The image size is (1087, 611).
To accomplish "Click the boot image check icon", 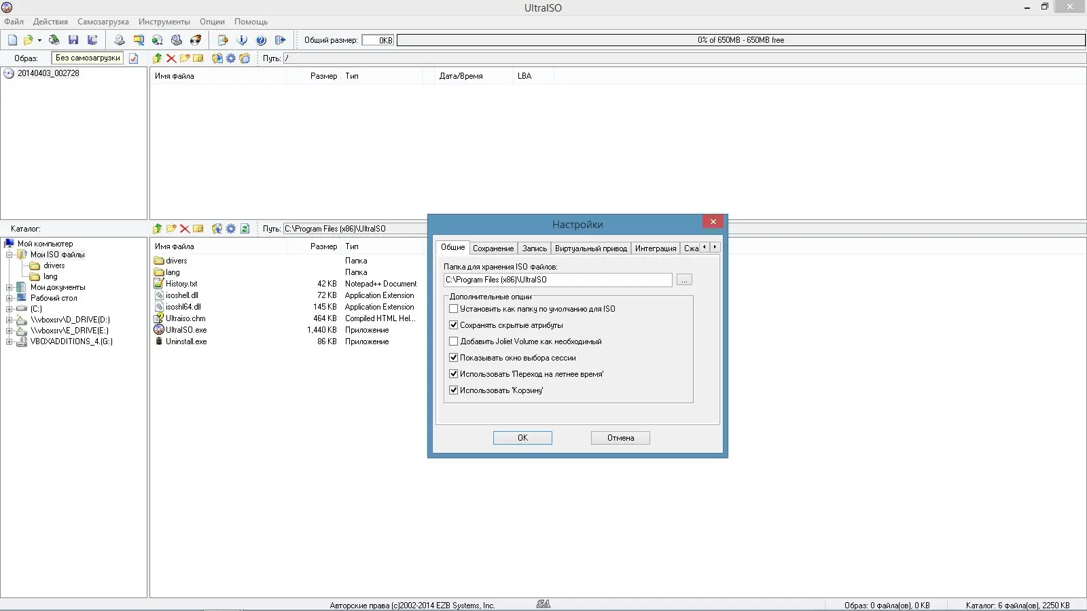I will [134, 58].
